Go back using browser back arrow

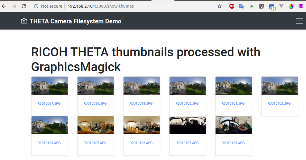coord(4,6)
